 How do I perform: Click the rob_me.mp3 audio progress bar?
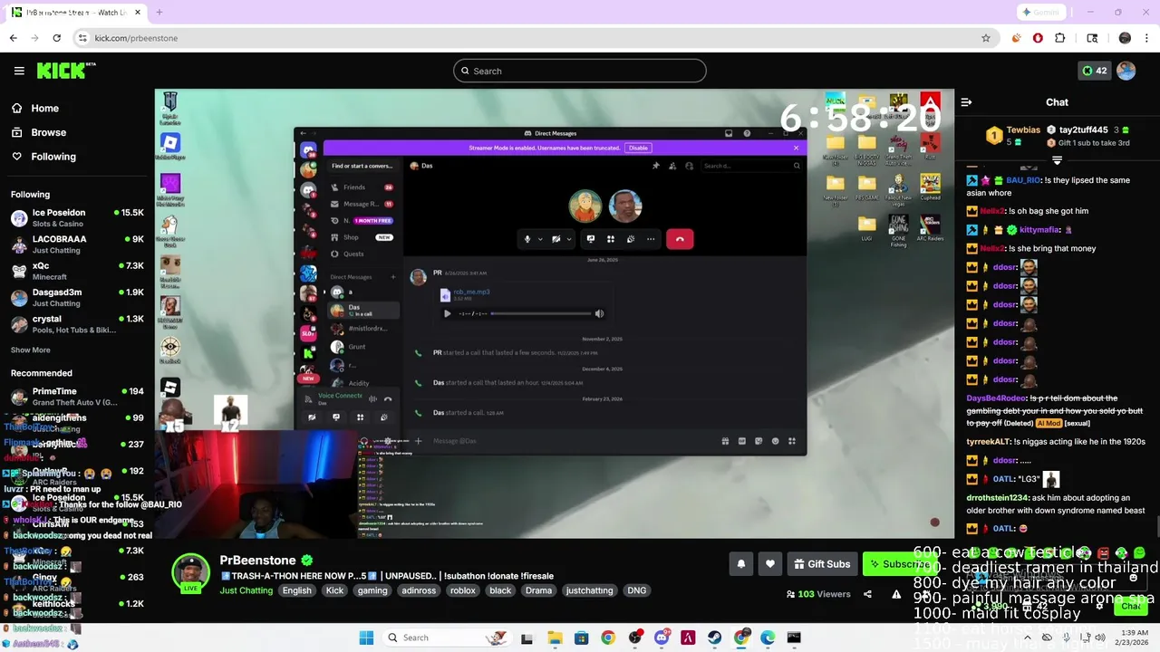541,313
